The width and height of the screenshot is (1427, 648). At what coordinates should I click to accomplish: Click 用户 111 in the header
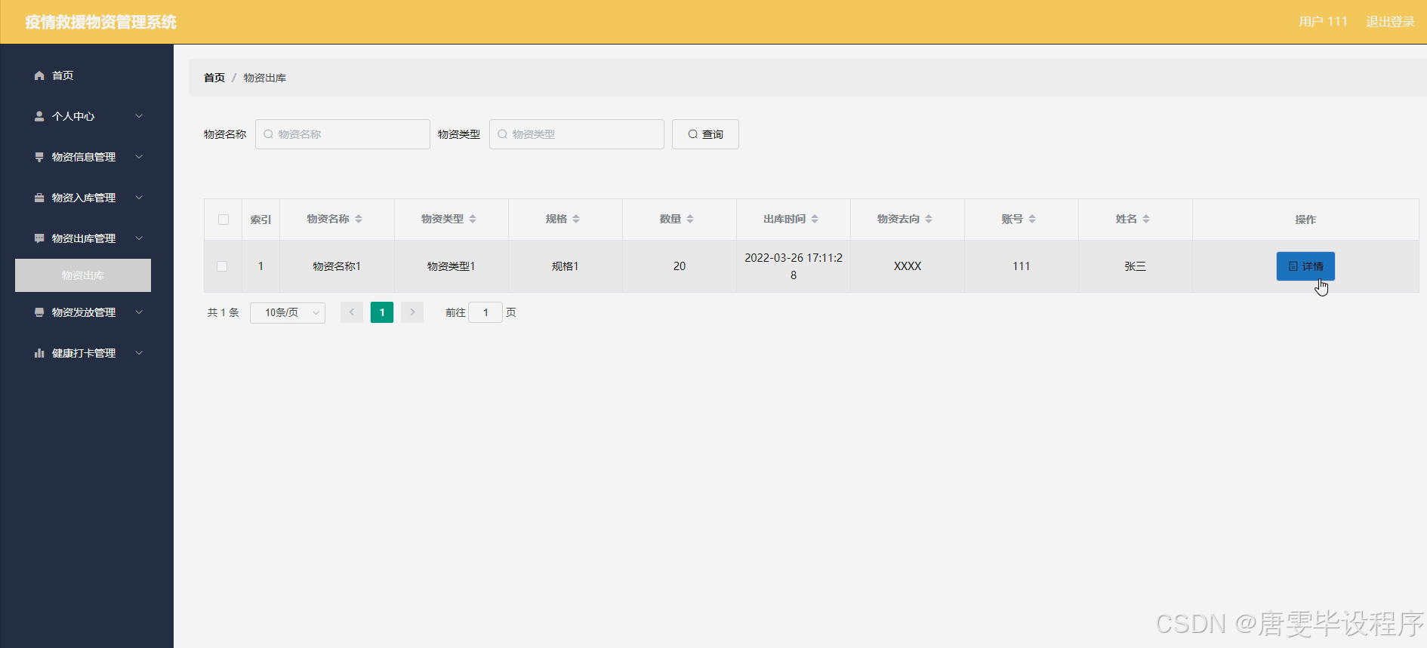pos(1323,22)
